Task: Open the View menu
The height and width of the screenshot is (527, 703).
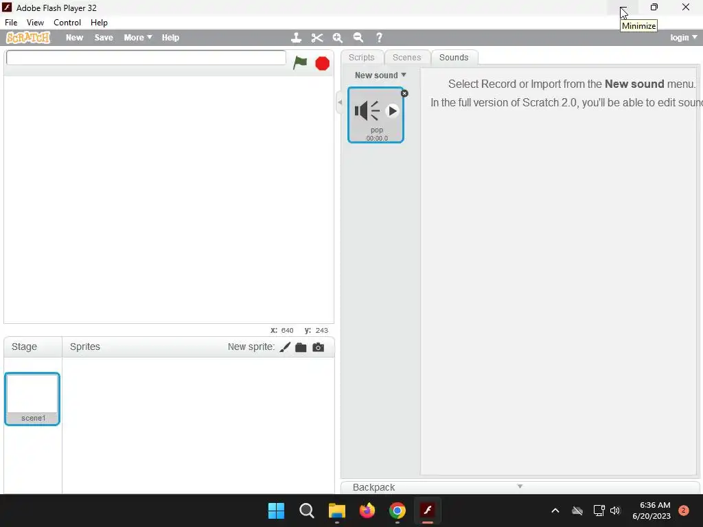Action: 35,23
